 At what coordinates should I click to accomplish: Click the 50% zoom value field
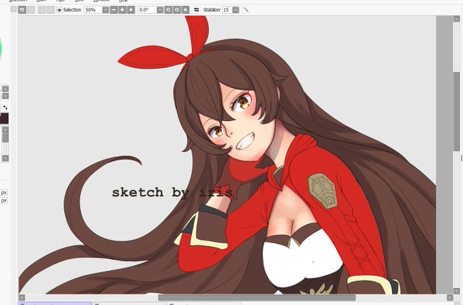pos(93,10)
